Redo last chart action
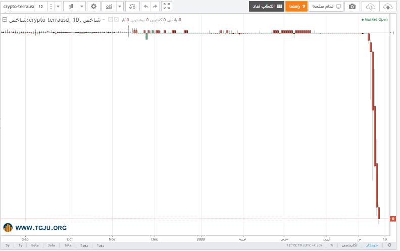 click(155, 7)
